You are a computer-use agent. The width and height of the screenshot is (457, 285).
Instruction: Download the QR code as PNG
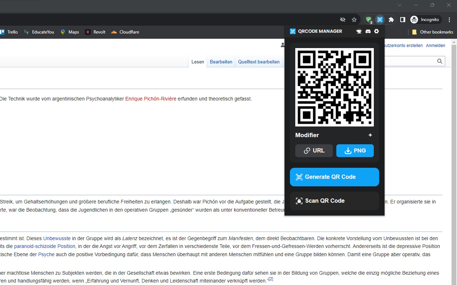coord(355,151)
